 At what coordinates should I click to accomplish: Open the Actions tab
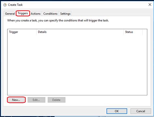[x=36, y=14]
